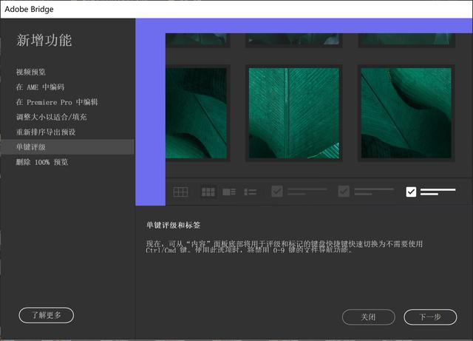This screenshot has height=341, width=473.
Task: Click the center feather-leaf thumbnail
Action: [x=294, y=113]
